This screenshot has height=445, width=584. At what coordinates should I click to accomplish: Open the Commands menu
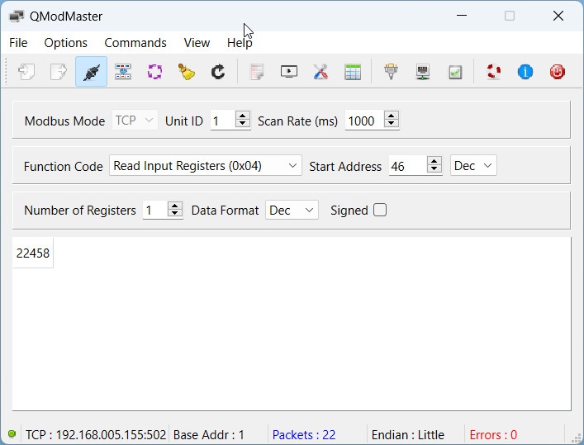coord(135,43)
